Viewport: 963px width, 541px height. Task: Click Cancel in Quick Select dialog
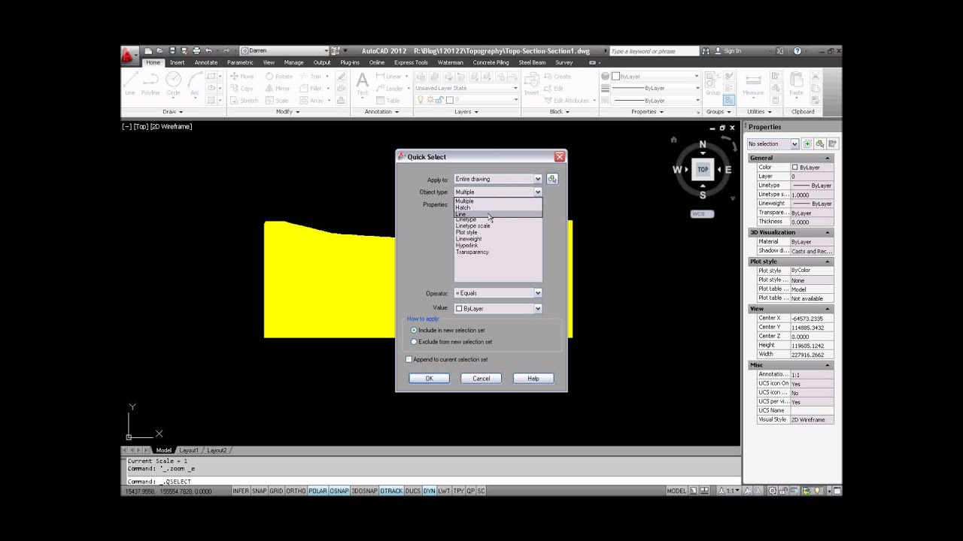tap(481, 379)
